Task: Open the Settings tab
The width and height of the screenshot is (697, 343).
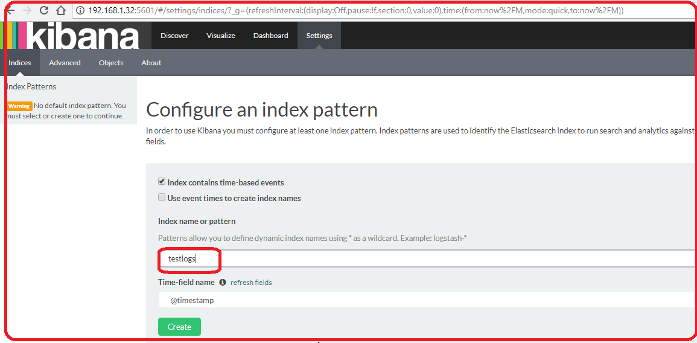Action: click(x=319, y=36)
